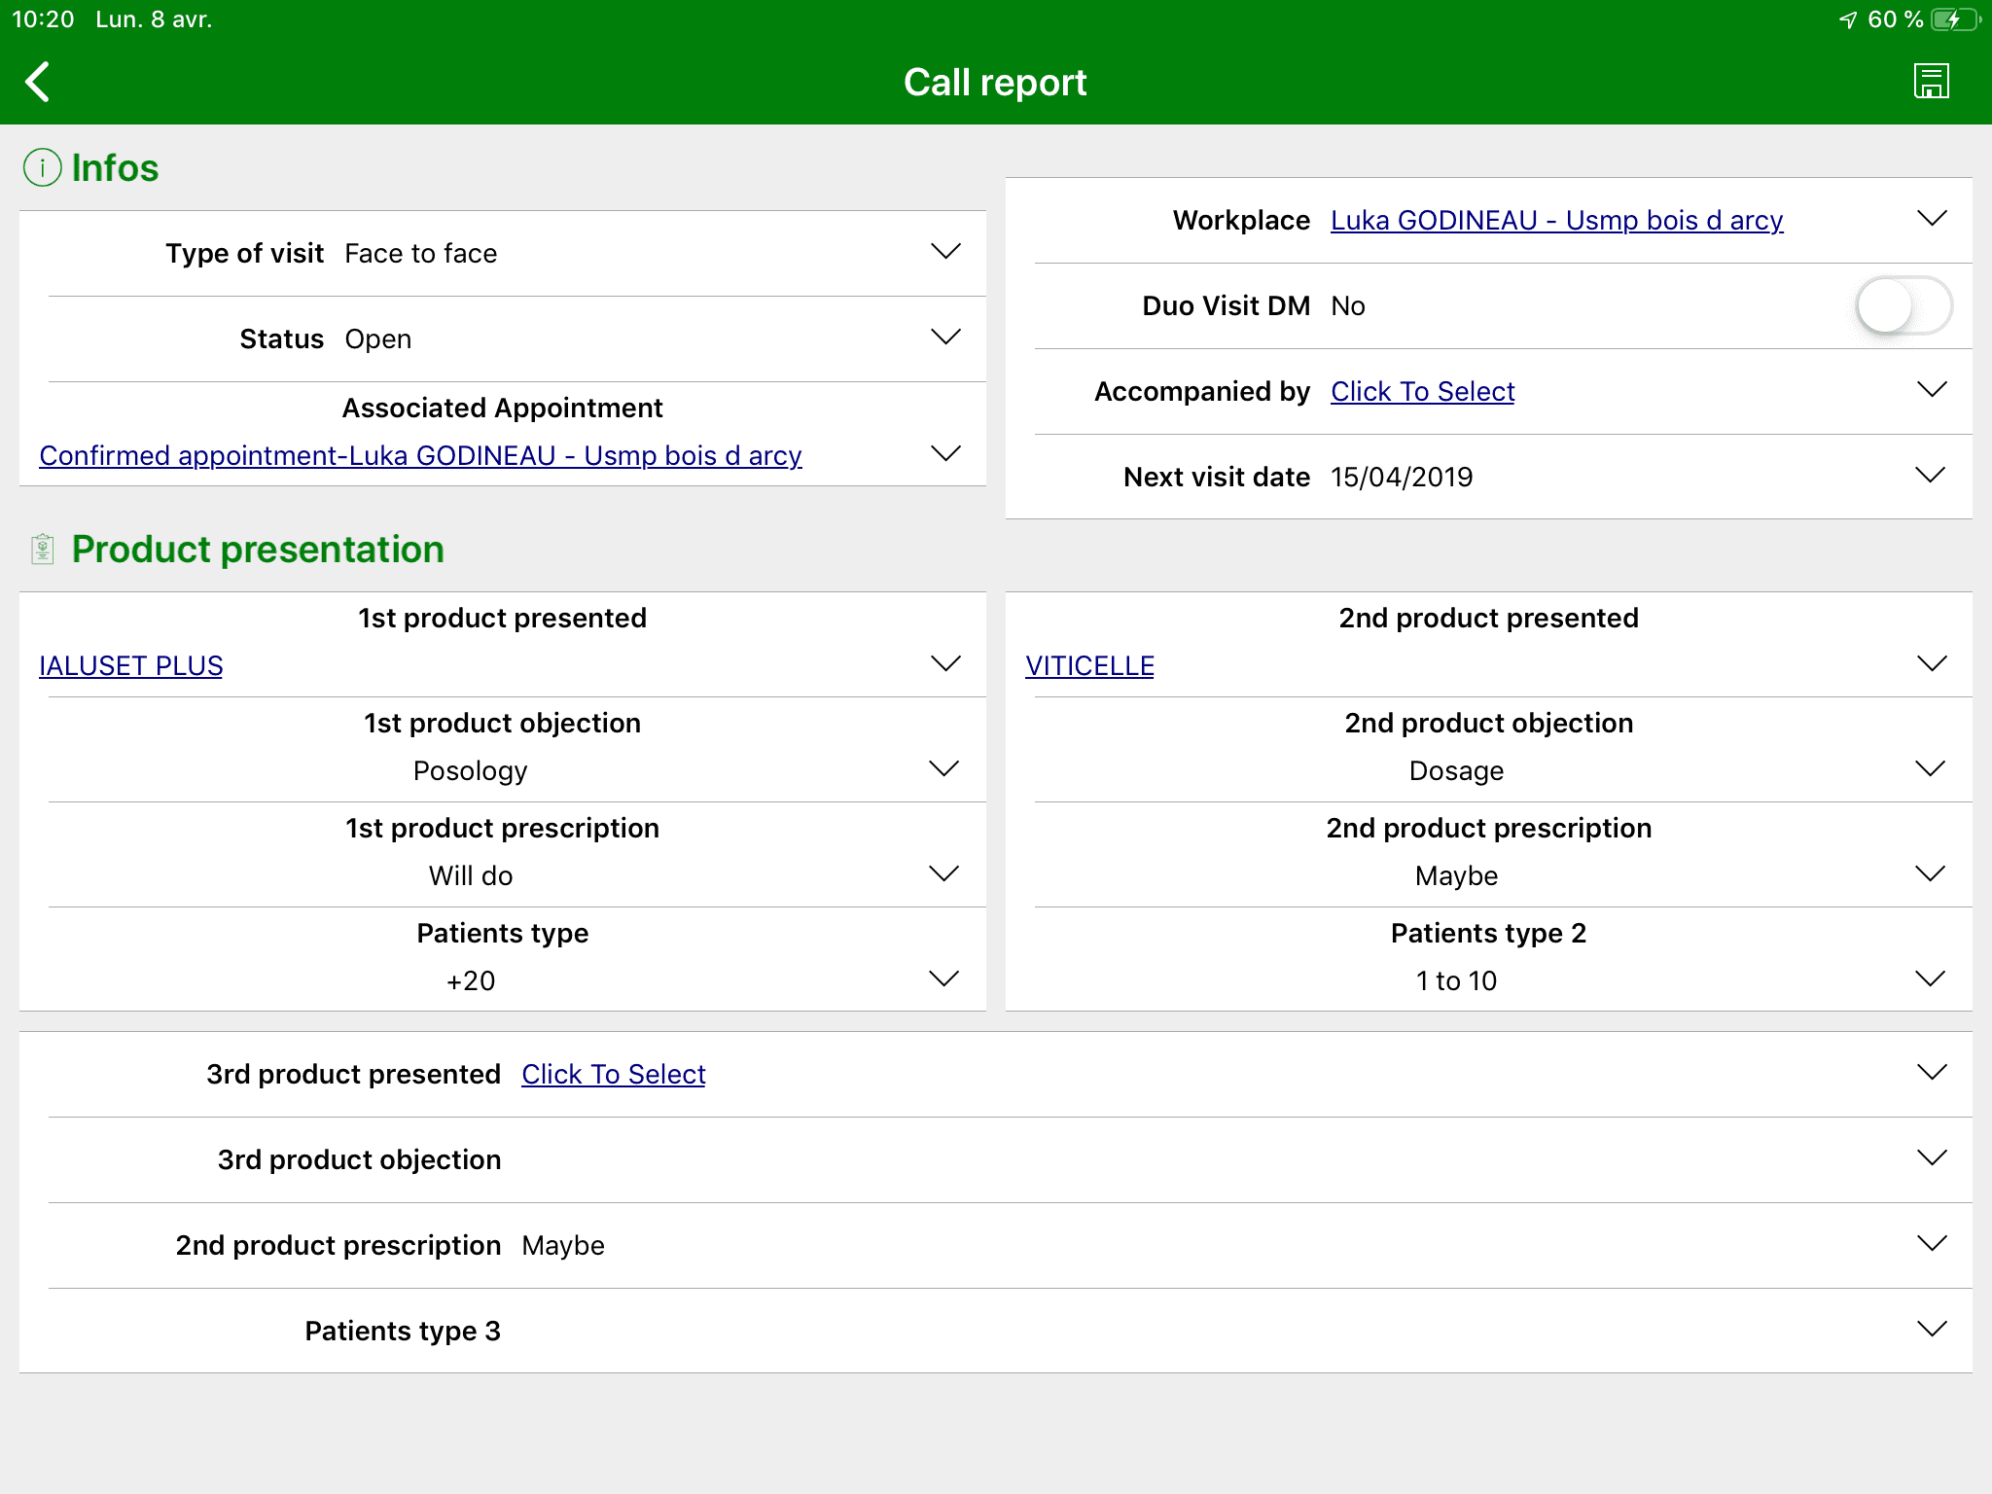Viewport: 1992px width, 1494px height.
Task: Go back using the back arrow
Action: pos(38,83)
